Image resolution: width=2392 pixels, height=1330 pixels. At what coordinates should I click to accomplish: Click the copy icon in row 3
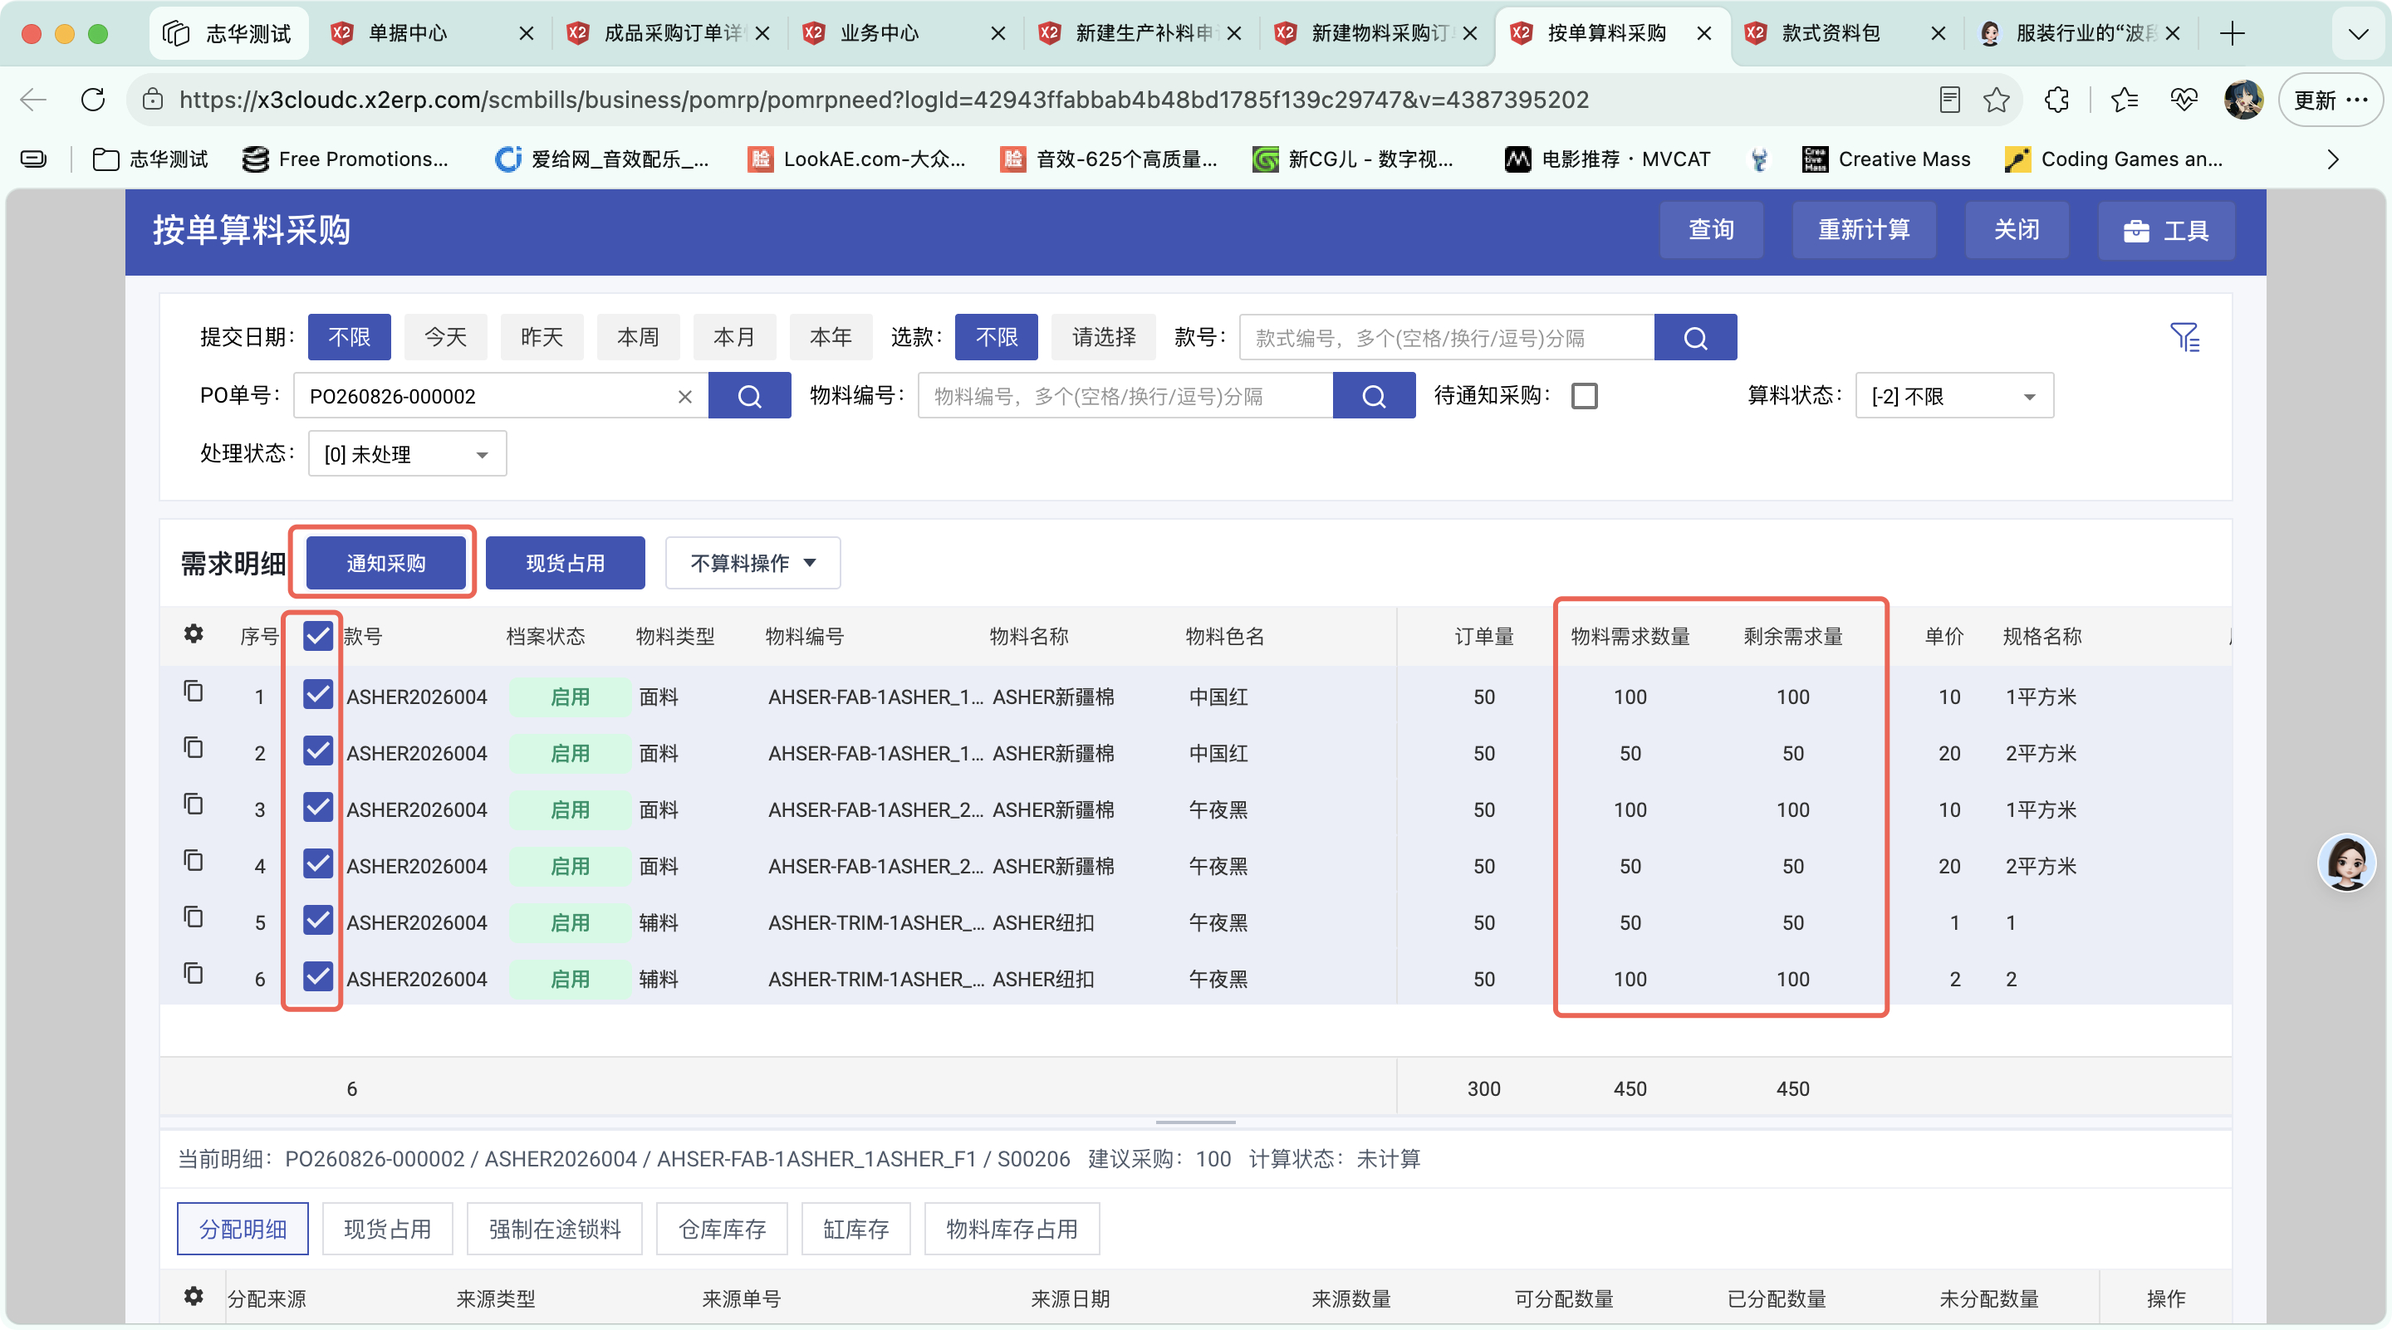pyautogui.click(x=194, y=804)
